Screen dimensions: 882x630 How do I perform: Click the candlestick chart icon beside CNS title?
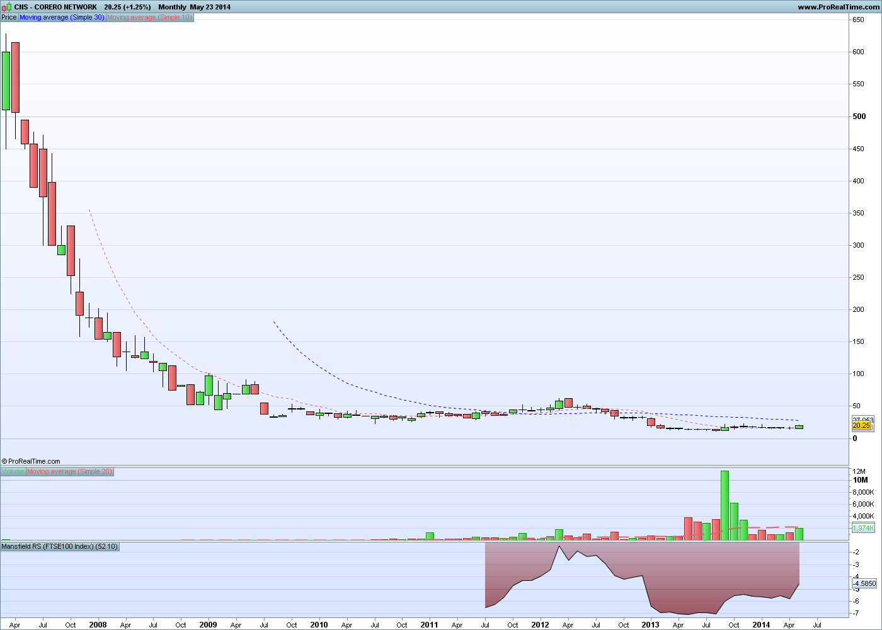tap(6, 7)
